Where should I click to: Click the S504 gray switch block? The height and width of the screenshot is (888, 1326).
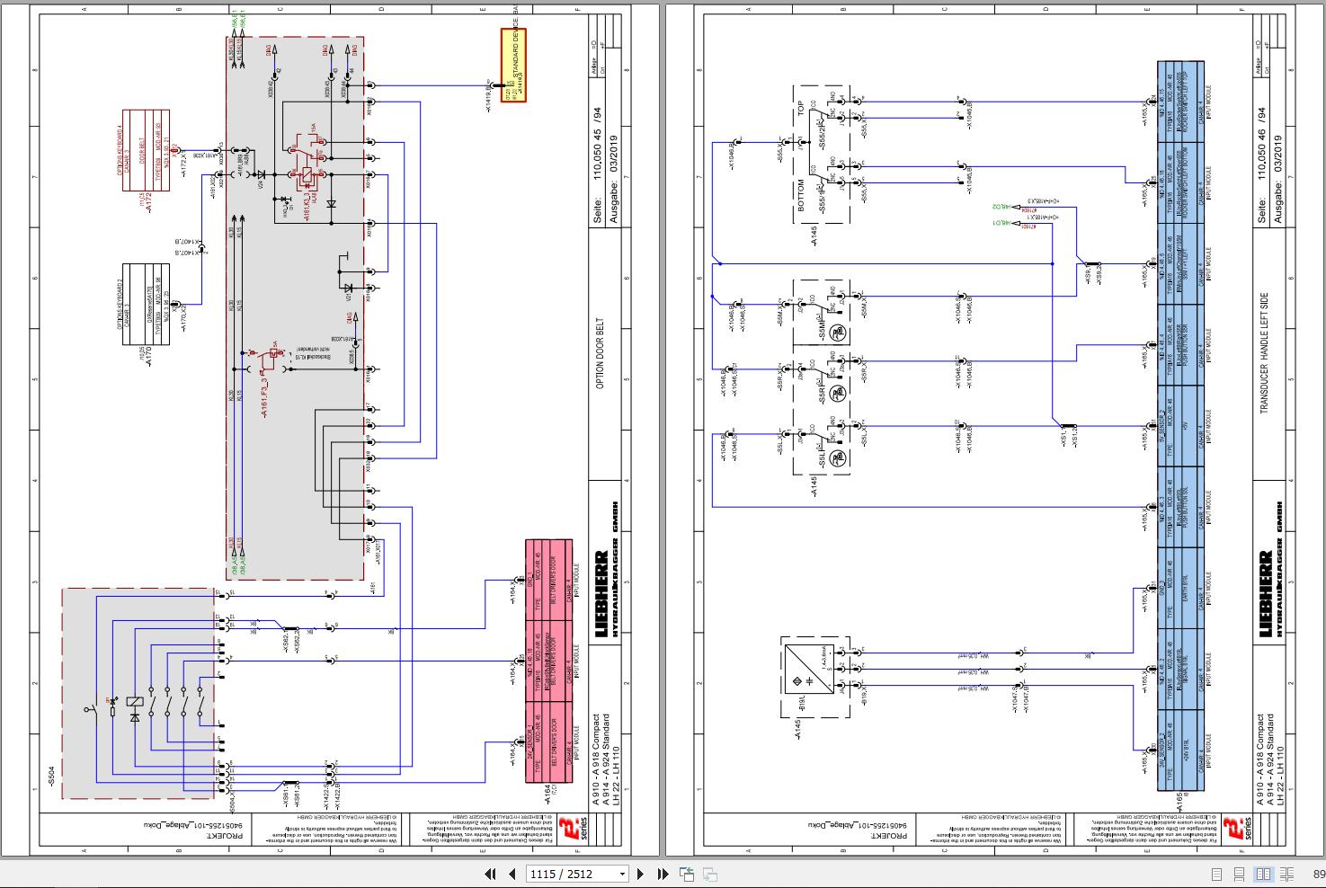[x=138, y=693]
